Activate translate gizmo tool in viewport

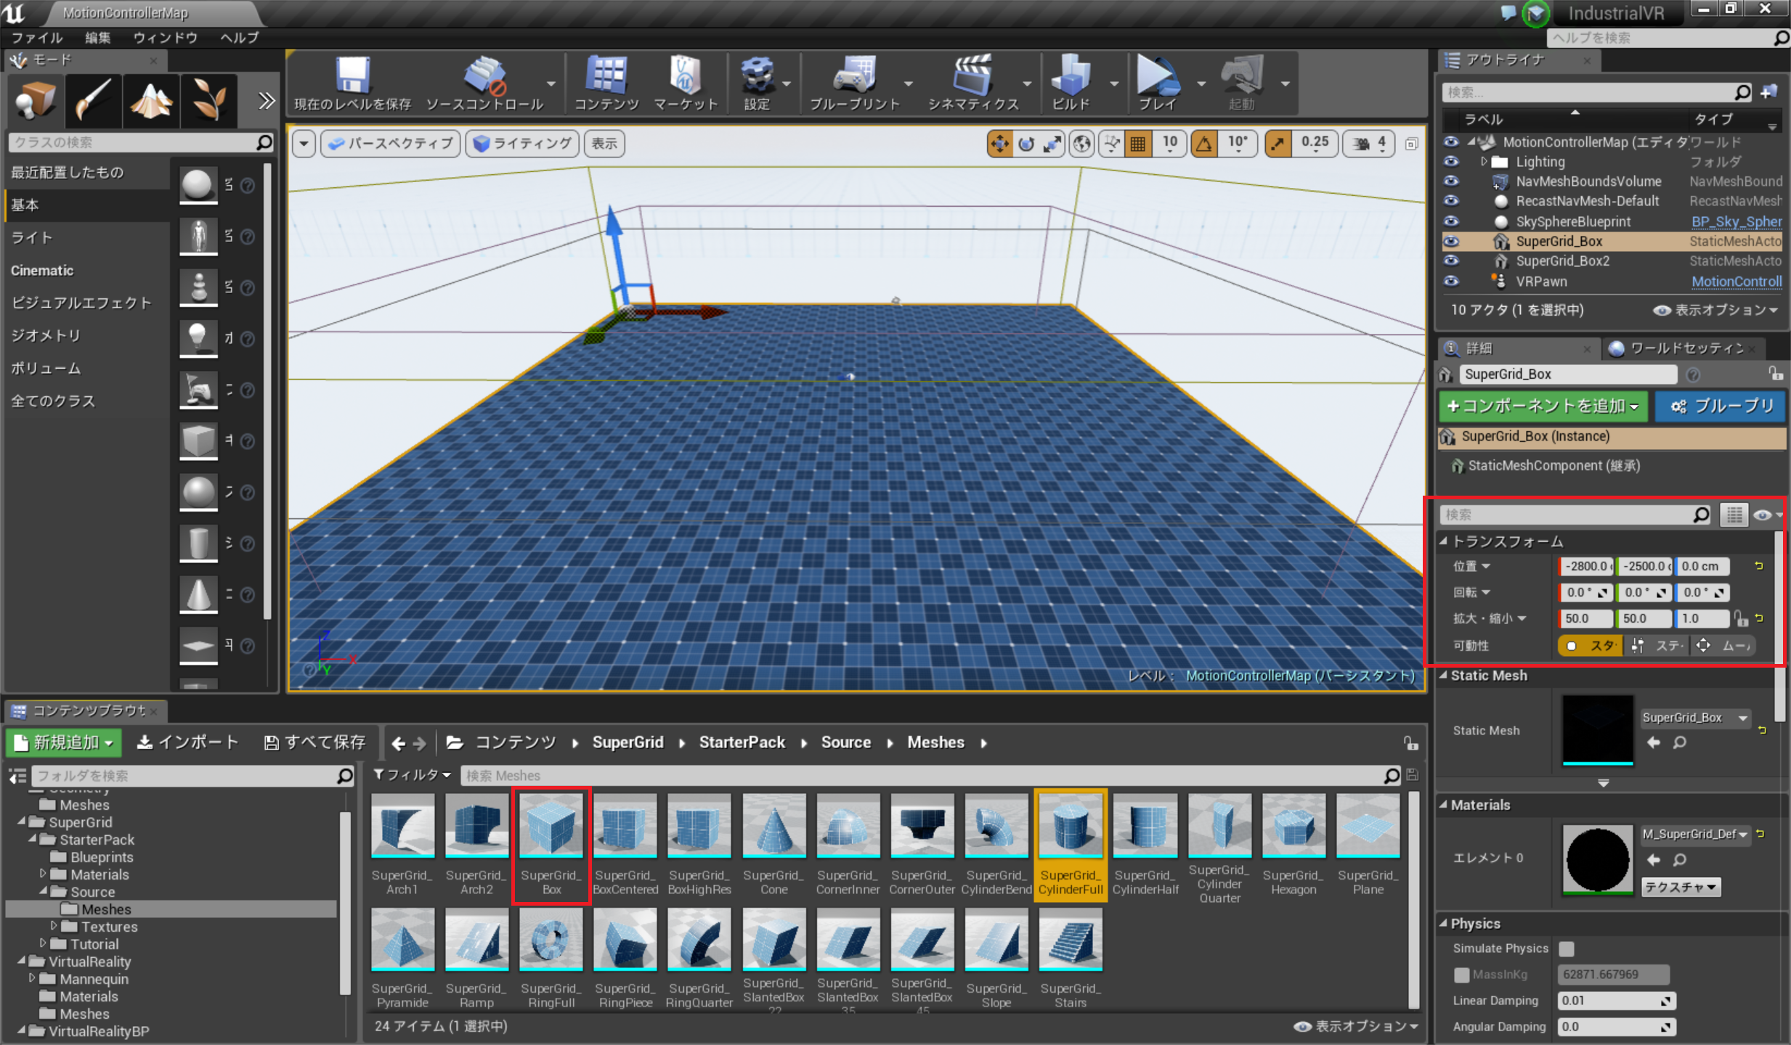pyautogui.click(x=999, y=144)
